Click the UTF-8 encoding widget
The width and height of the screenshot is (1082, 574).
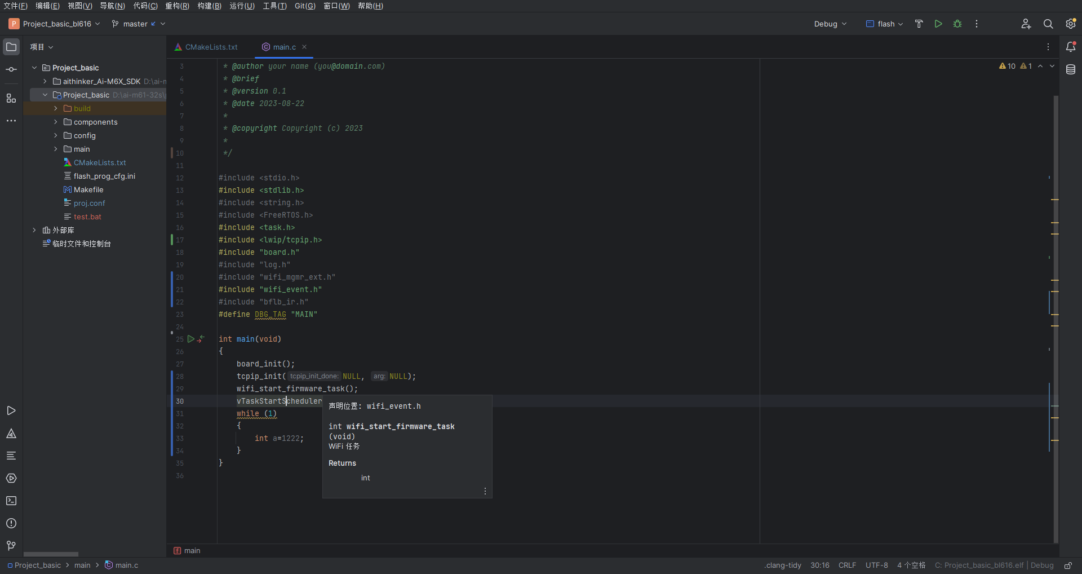[876, 565]
